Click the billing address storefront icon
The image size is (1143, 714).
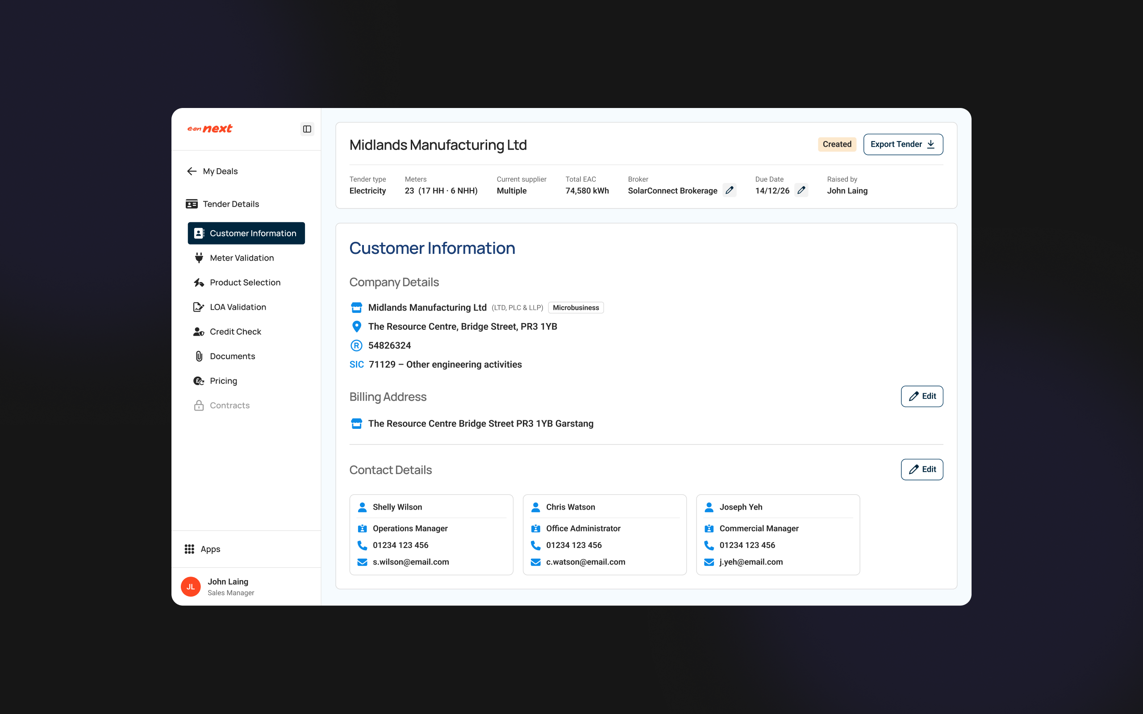pyautogui.click(x=357, y=423)
